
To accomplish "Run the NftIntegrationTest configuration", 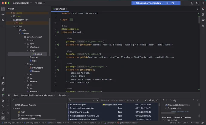I will point(168,3).
